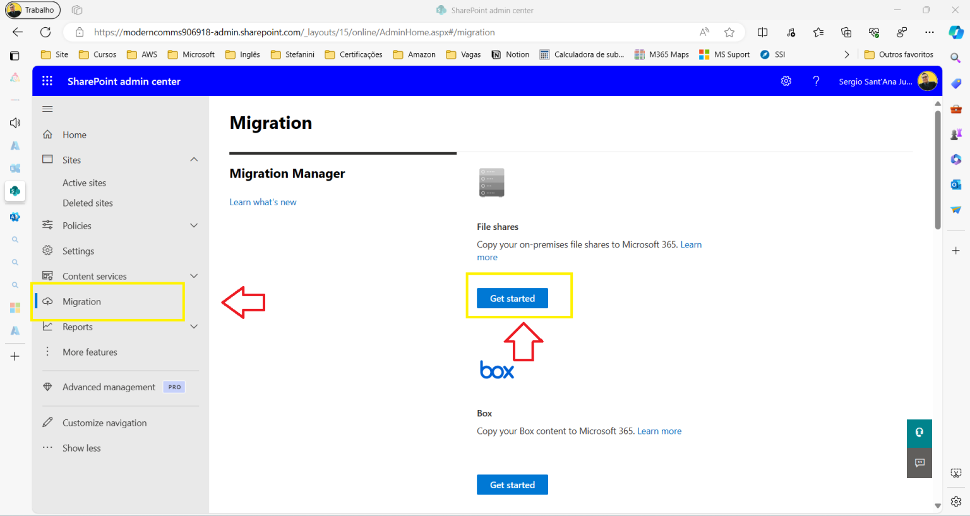This screenshot has height=516, width=970.
Task: Click Get started under File shares
Action: coord(512,298)
